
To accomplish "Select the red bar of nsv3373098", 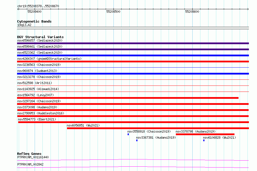I will (x=133, y=110).
